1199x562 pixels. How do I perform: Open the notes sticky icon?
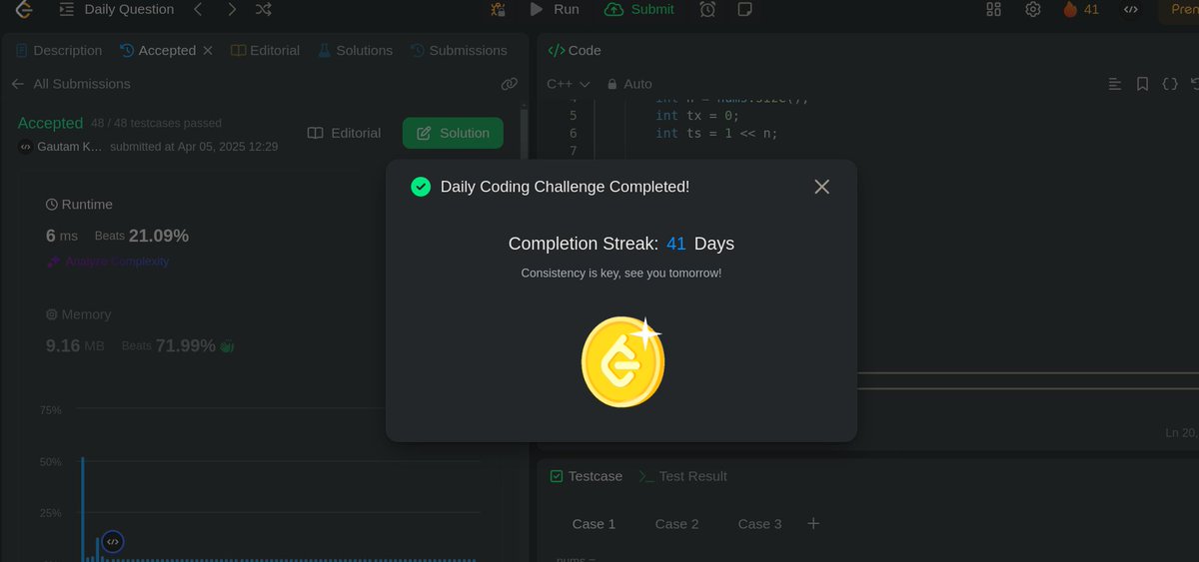pyautogui.click(x=744, y=9)
